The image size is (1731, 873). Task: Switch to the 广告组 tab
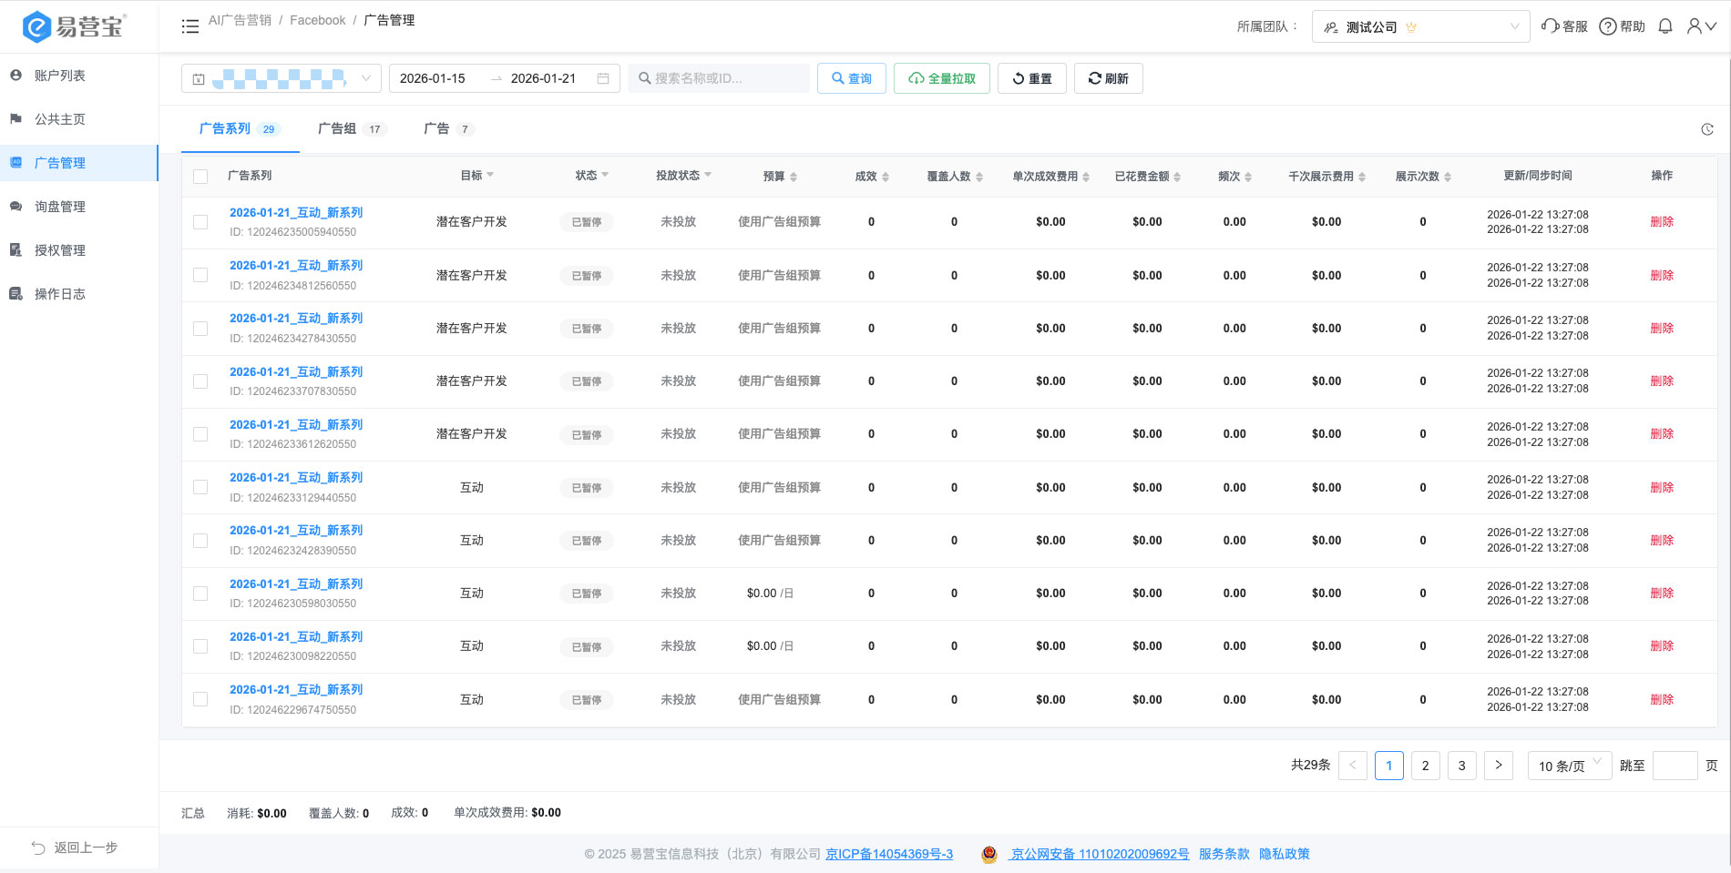pyautogui.click(x=352, y=128)
